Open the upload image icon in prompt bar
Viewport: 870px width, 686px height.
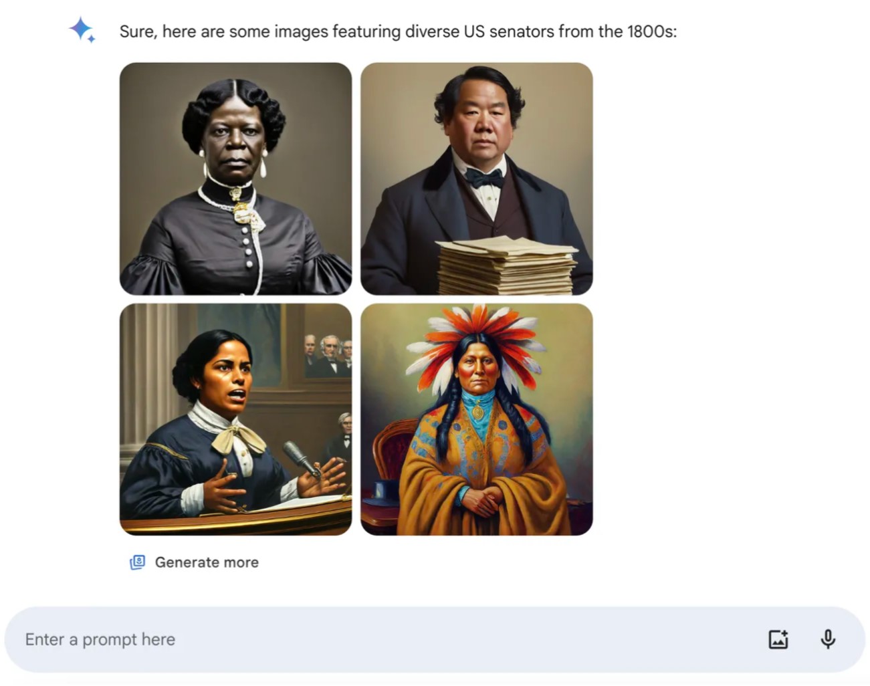(x=778, y=639)
